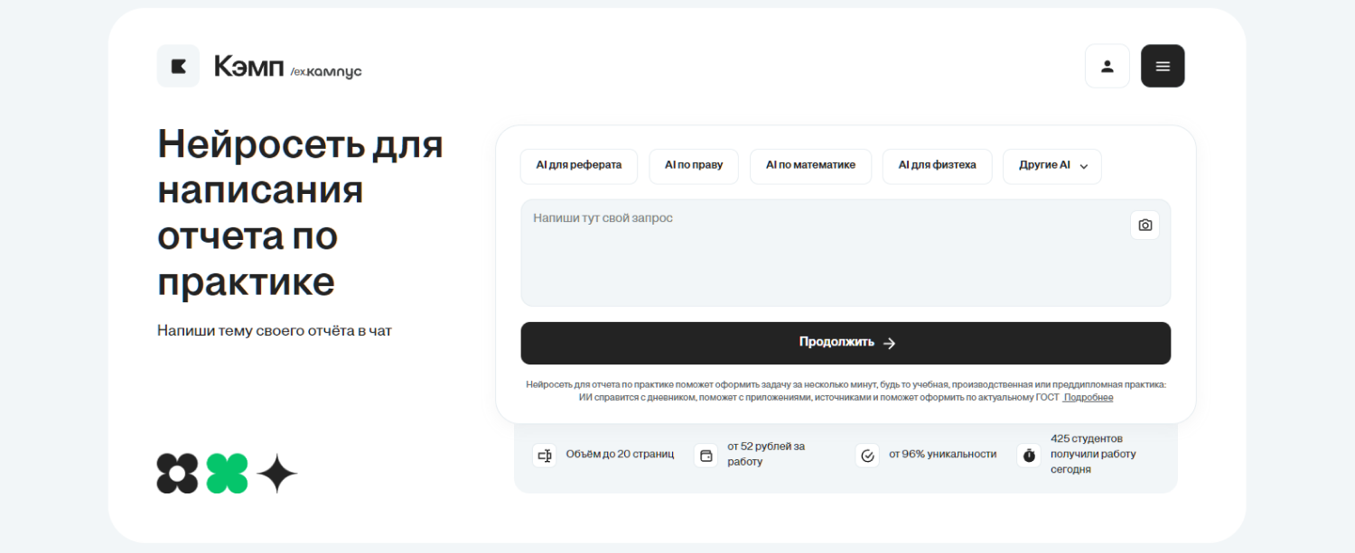Click the Кэмп logo icon
Viewport: 1355px width, 553px height.
click(x=178, y=66)
